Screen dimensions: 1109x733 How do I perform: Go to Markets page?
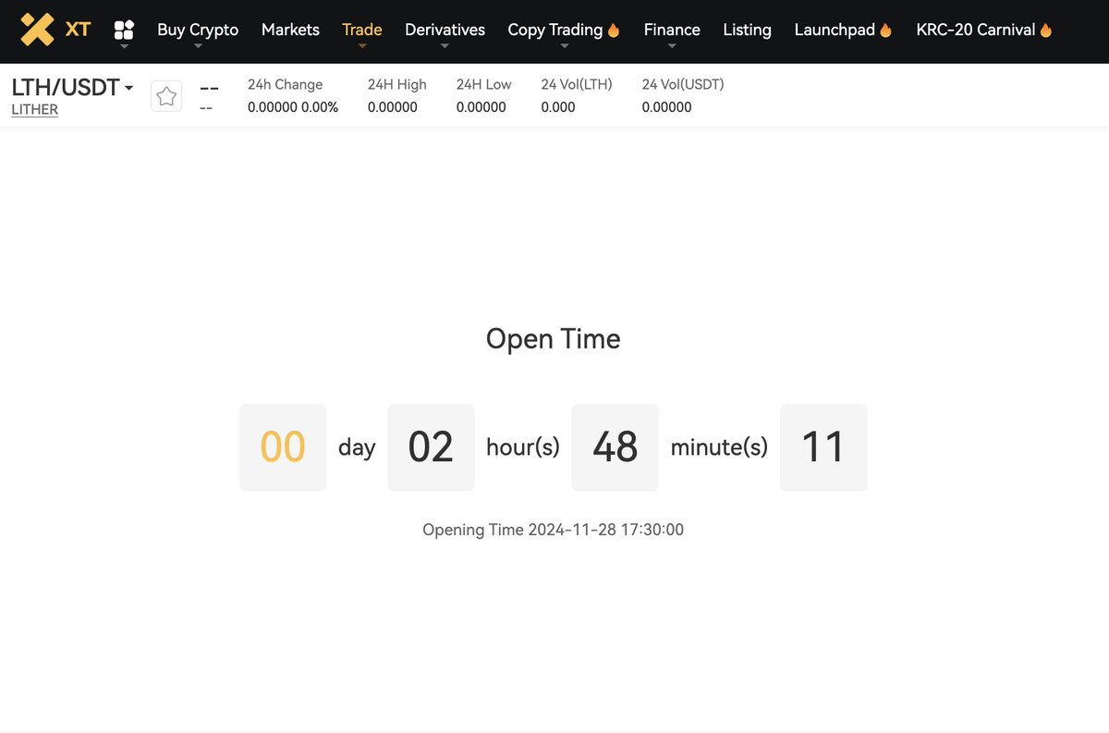pyautogui.click(x=290, y=30)
